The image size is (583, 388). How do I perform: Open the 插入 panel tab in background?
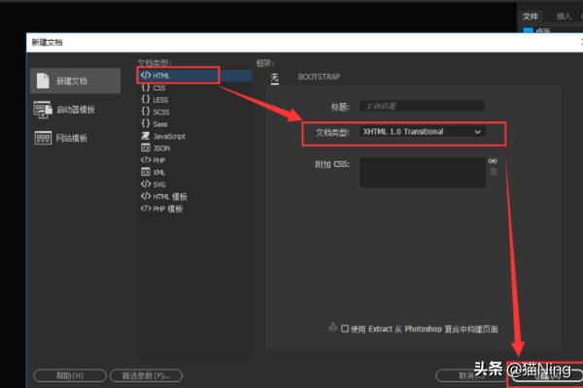564,16
